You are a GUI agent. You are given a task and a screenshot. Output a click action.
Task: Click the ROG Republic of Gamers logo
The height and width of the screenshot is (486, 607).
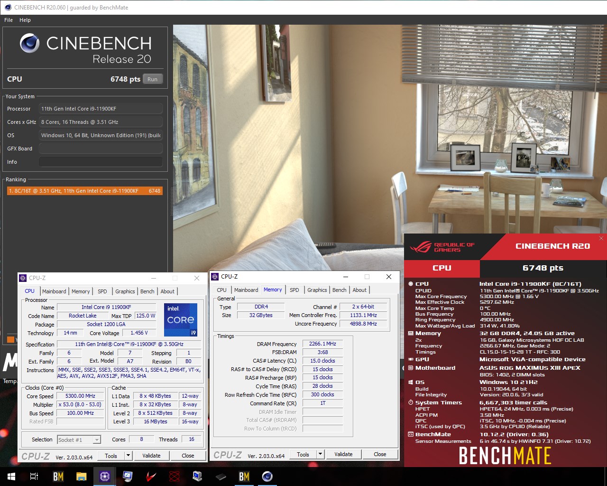(x=442, y=247)
